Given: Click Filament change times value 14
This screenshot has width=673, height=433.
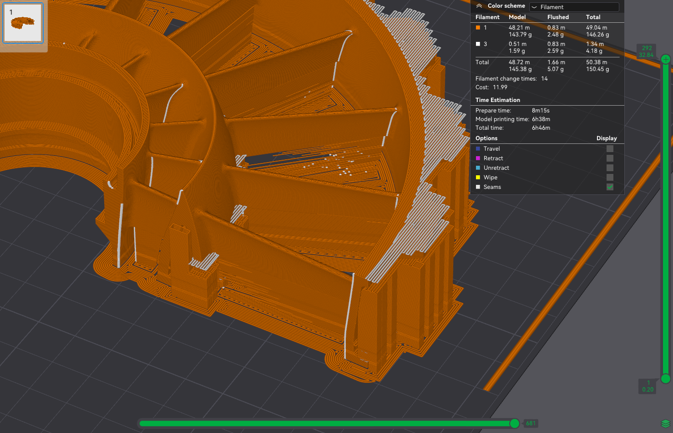Looking at the screenshot, I should (x=544, y=79).
